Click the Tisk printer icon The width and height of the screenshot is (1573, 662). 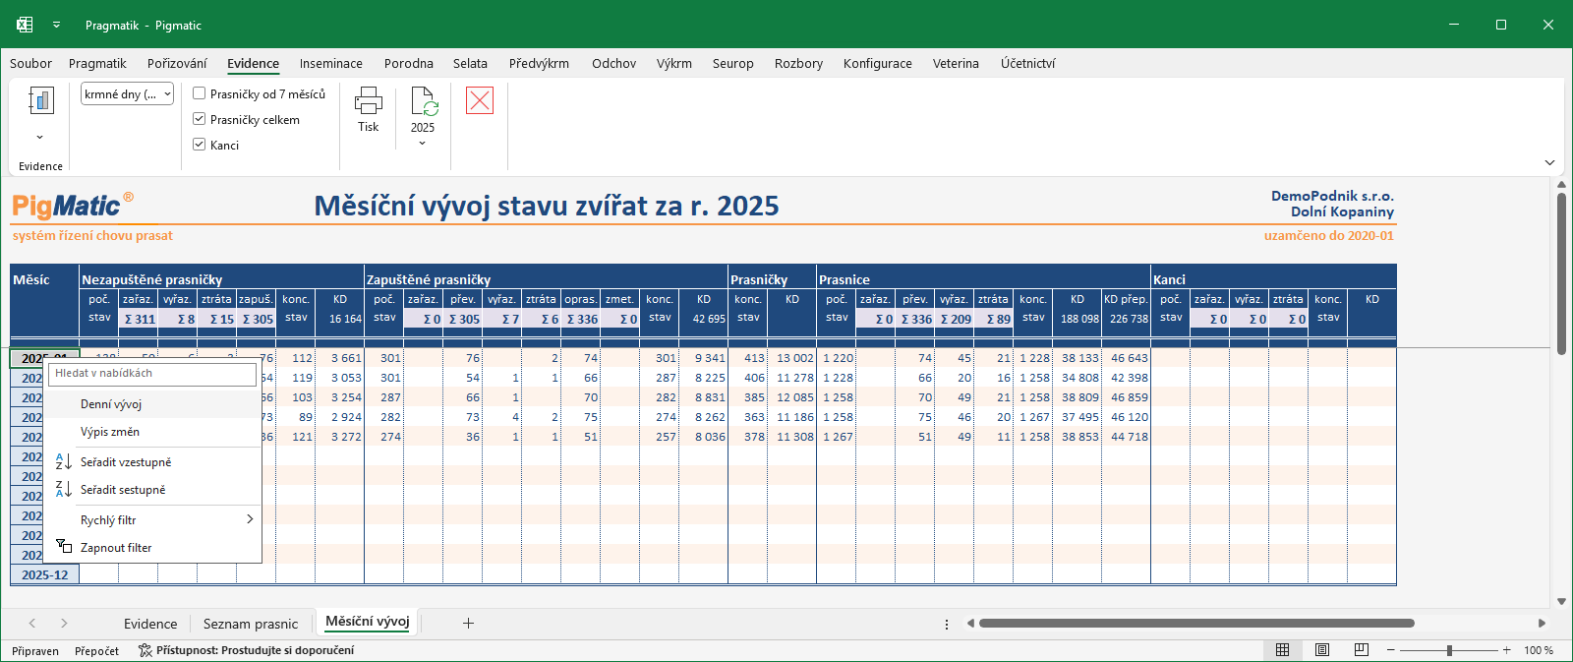tap(368, 100)
